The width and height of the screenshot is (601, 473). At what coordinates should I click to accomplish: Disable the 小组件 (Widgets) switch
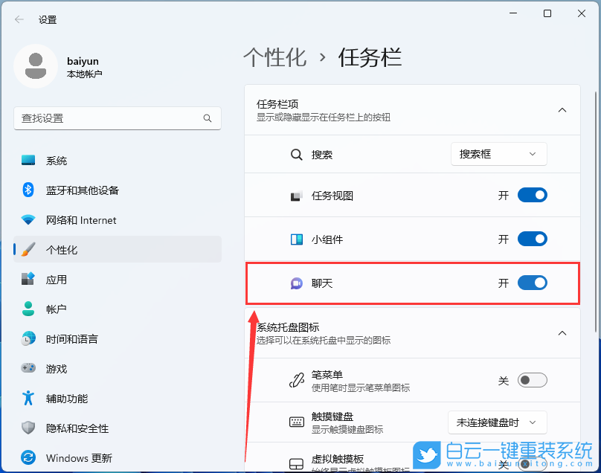pos(532,239)
